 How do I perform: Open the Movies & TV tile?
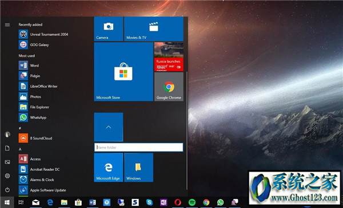coord(154,29)
